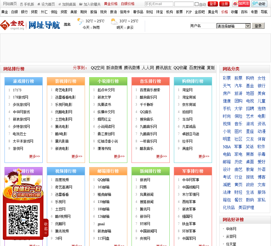
Task: Click 加入收藏夹 with the folder icon
Action: (90, 4)
